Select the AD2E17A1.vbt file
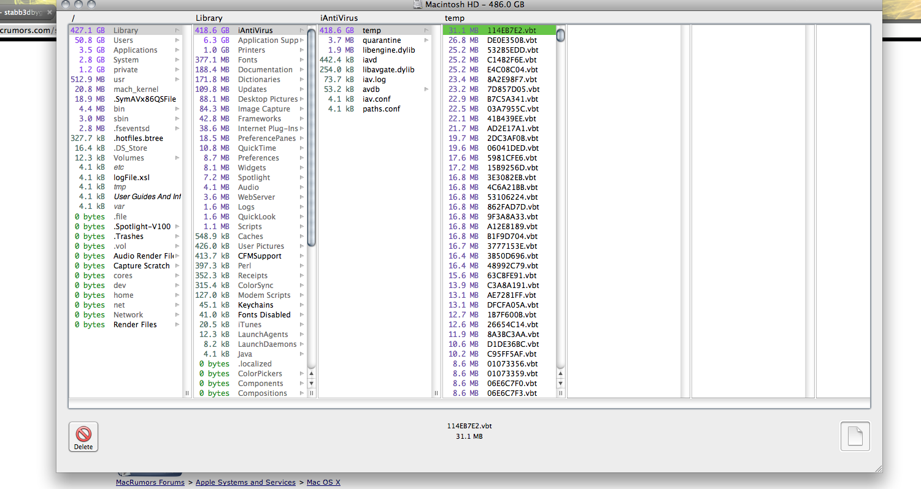The image size is (921, 489). tap(499, 128)
